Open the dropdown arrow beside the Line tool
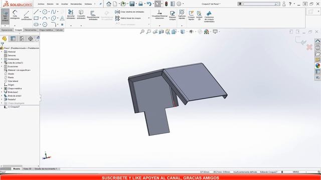This screenshot has width=321, height=180. pyautogui.click(x=40, y=12)
